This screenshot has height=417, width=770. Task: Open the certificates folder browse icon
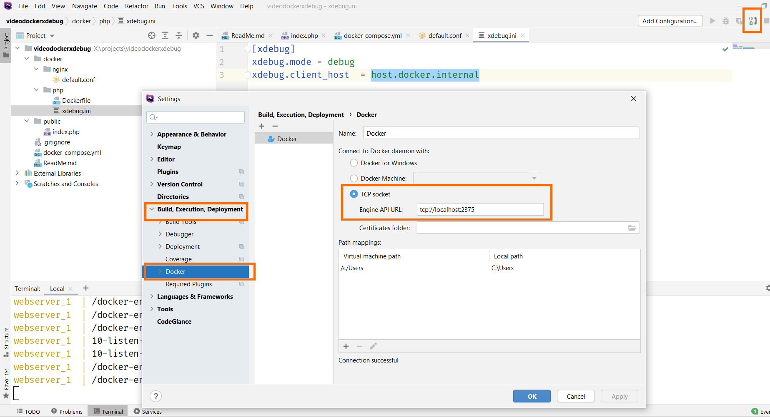click(632, 228)
